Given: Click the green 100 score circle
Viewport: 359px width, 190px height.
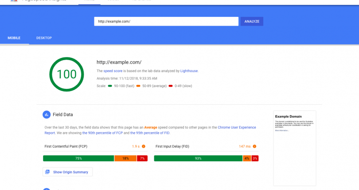Looking at the screenshot, I should click(x=66, y=74).
